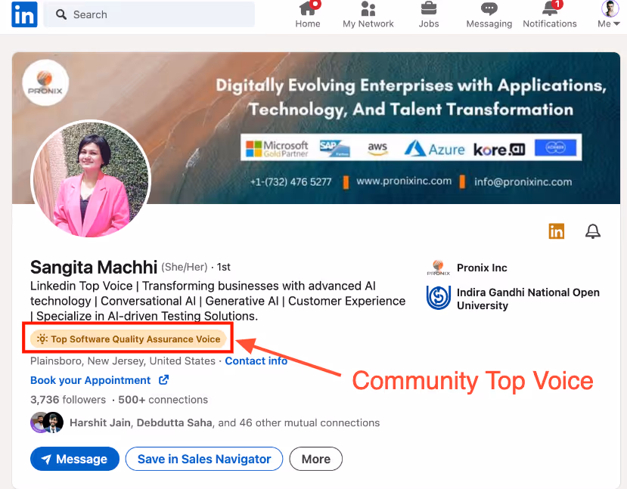This screenshot has height=489, width=627.
Task: Click the gold LinkedIn Premium badge icon
Action: click(x=557, y=231)
